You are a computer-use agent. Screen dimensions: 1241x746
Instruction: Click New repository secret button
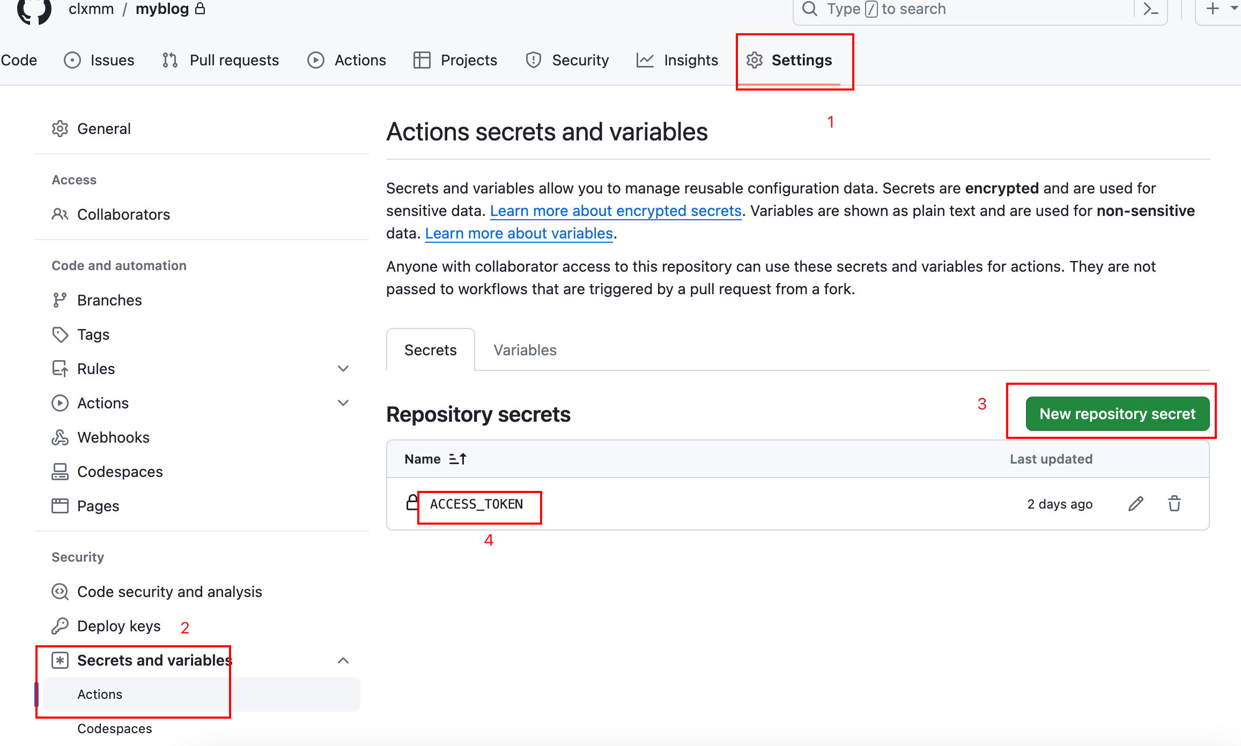click(1117, 414)
